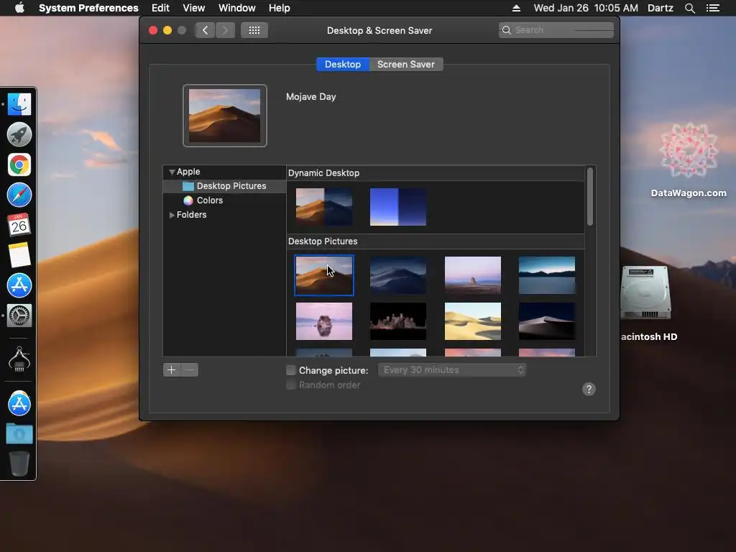Viewport: 736px width, 552px height.
Task: Select the dark blue lake mountains thumbnail
Action: (x=547, y=275)
